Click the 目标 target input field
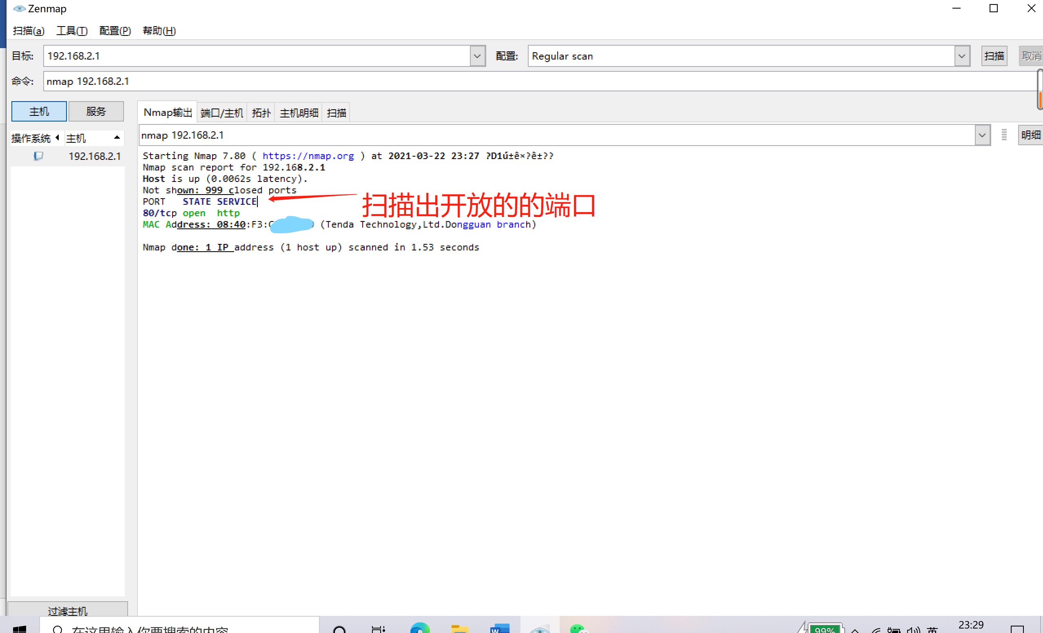Screen dimensions: 1043x633 (x=257, y=56)
